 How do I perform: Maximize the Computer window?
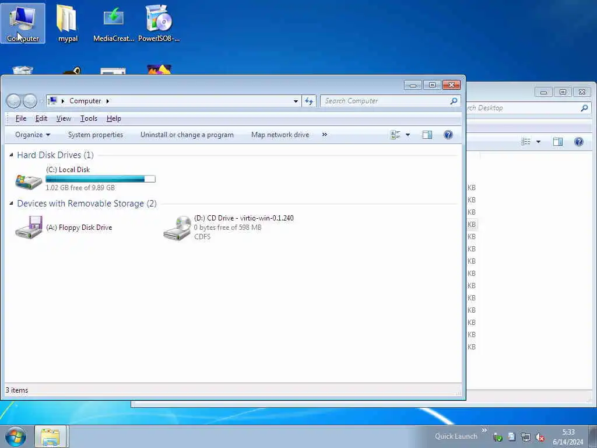point(432,85)
